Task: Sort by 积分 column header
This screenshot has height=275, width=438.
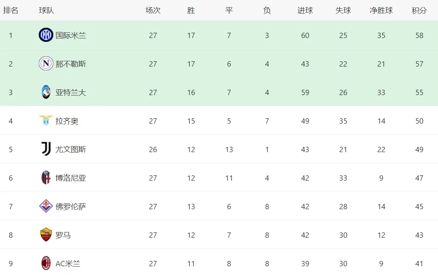Action: 419,11
